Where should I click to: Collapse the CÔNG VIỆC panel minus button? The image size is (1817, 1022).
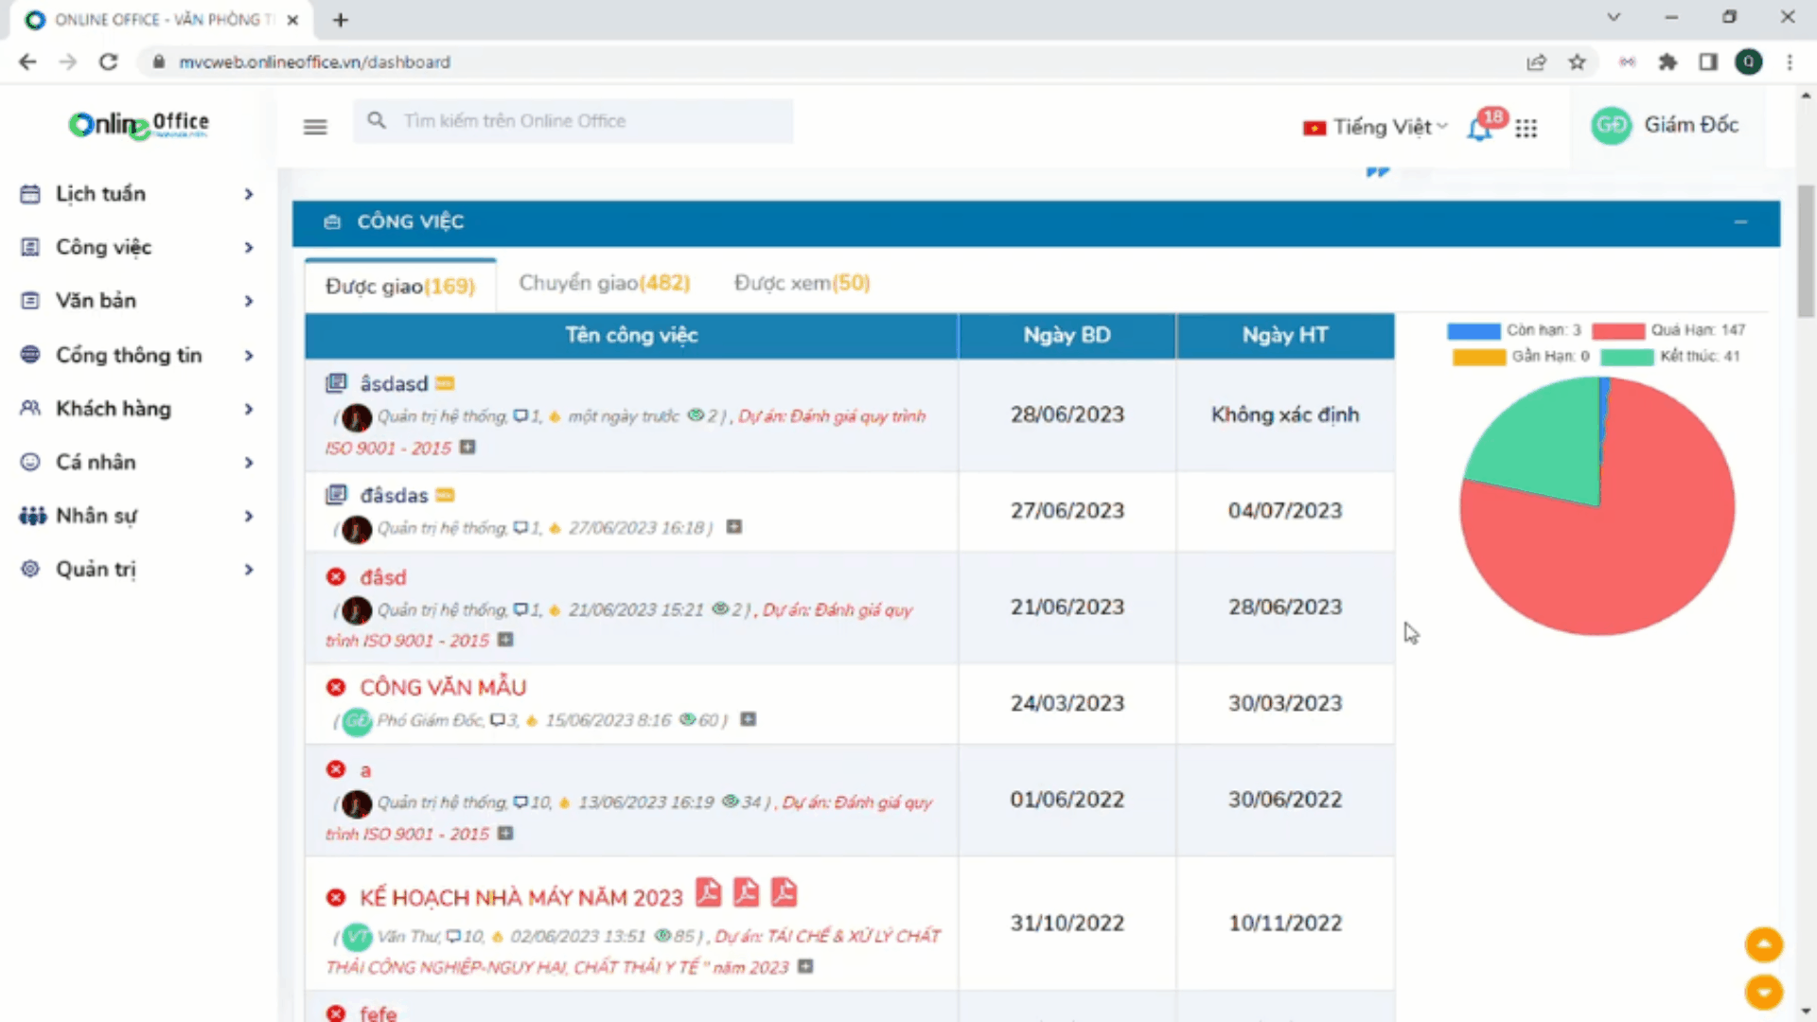[x=1740, y=221]
